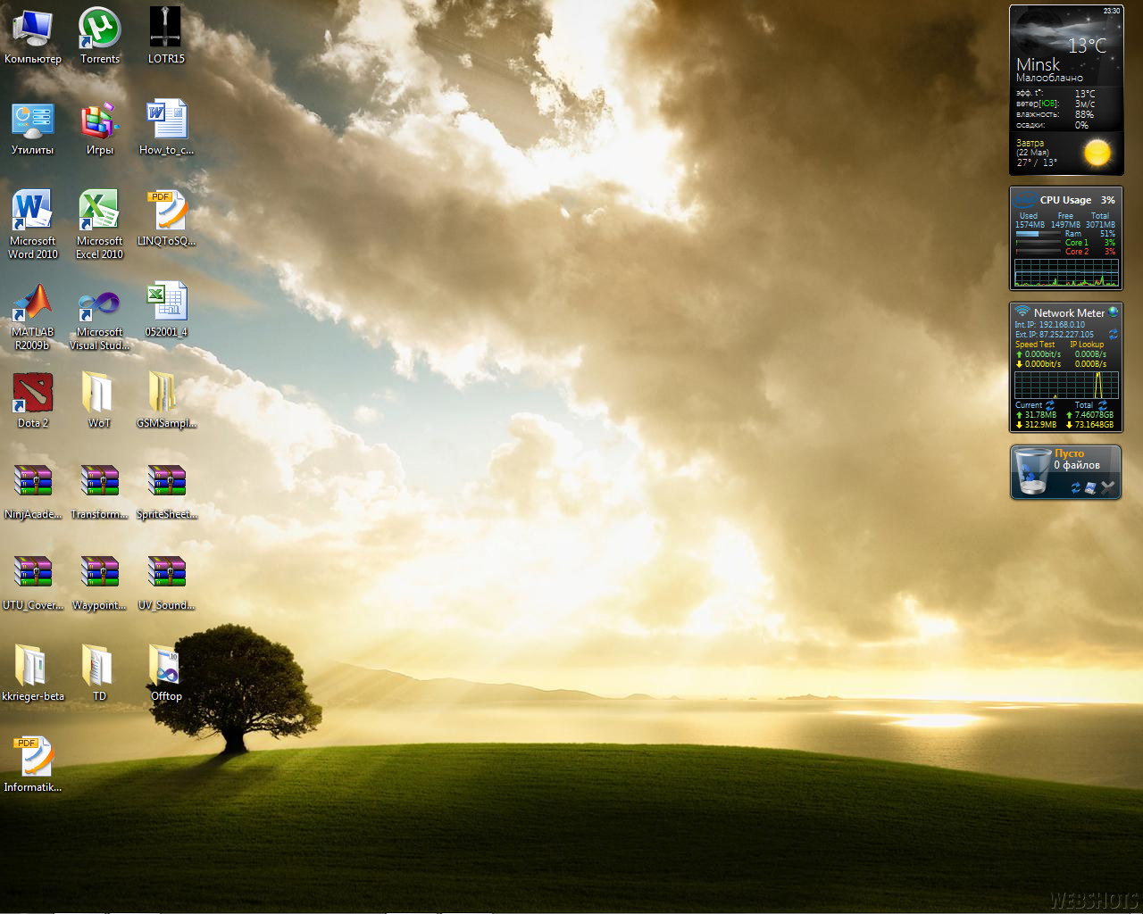Launch Microsoft Visual Studio shortcut
The width and height of the screenshot is (1143, 914).
tap(99, 303)
